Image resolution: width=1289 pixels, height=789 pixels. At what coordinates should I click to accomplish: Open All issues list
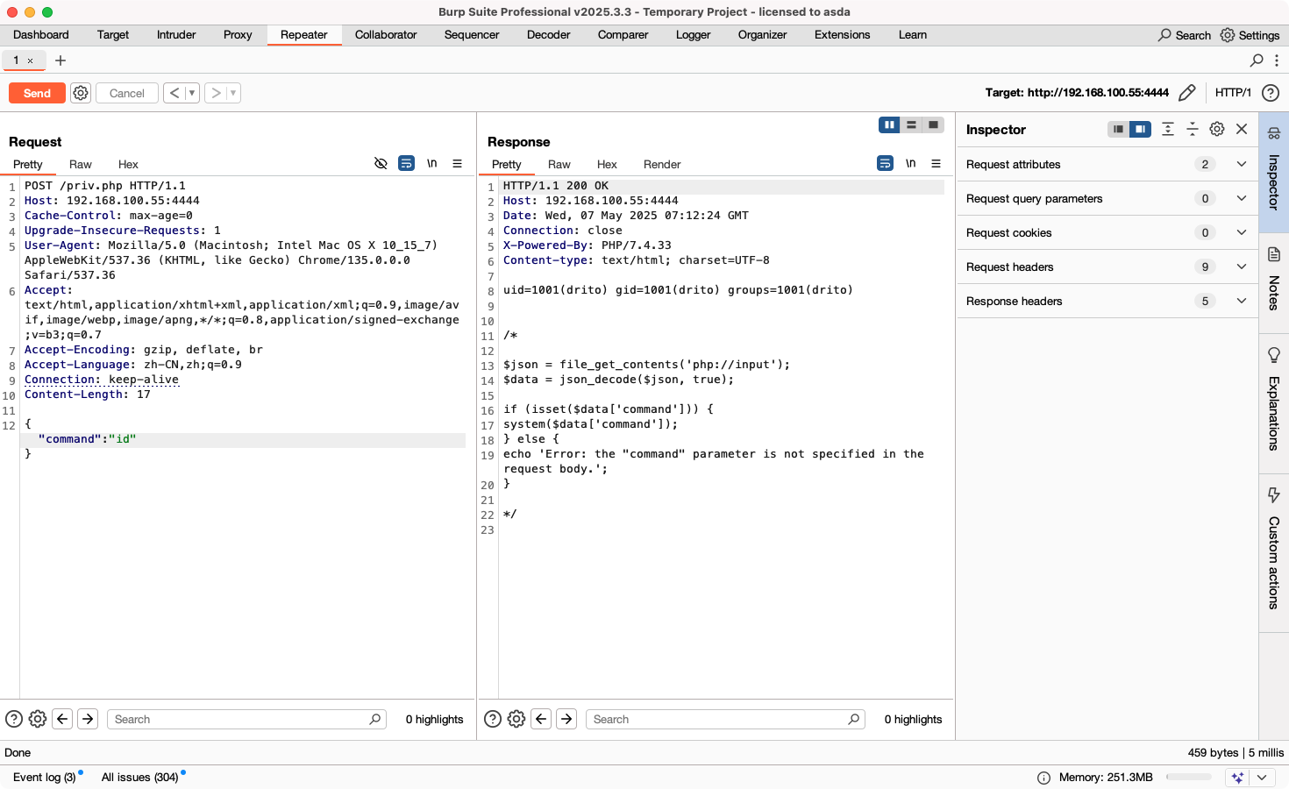pos(140,777)
